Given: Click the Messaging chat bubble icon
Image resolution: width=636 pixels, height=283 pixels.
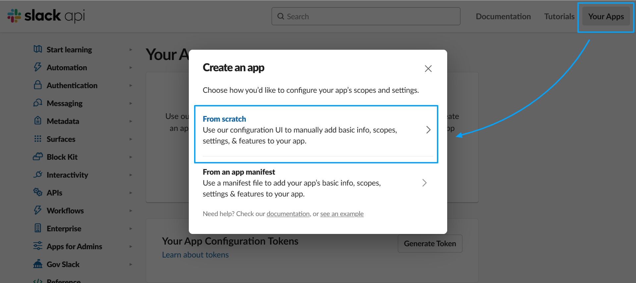Looking at the screenshot, I should pyautogui.click(x=38, y=103).
